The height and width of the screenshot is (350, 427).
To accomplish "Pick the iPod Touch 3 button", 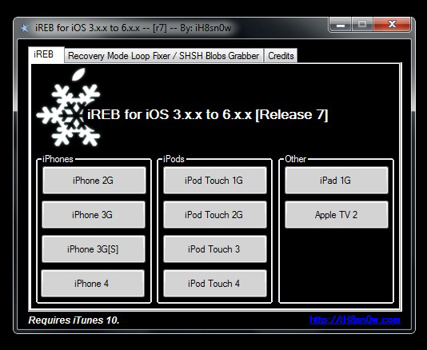I will 215,249.
